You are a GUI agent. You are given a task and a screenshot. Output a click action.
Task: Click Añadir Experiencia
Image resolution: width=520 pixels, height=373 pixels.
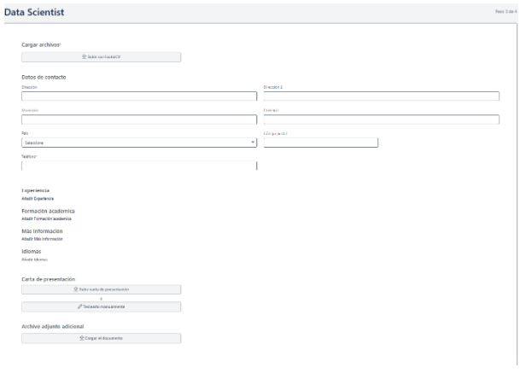click(x=38, y=198)
